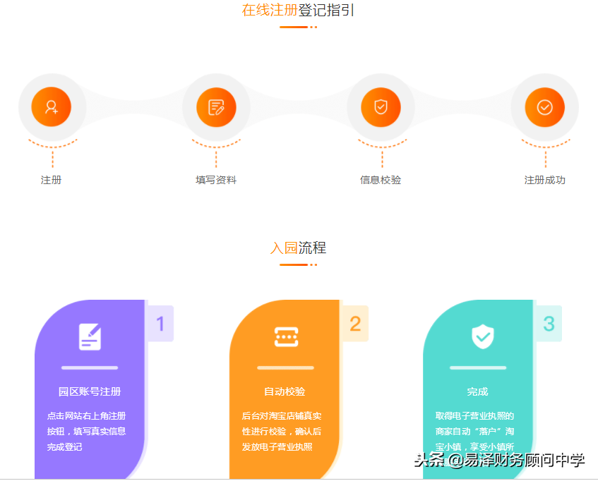The image size is (598, 481).
Task: Click the 填写资料 edit form icon
Action: 216,107
